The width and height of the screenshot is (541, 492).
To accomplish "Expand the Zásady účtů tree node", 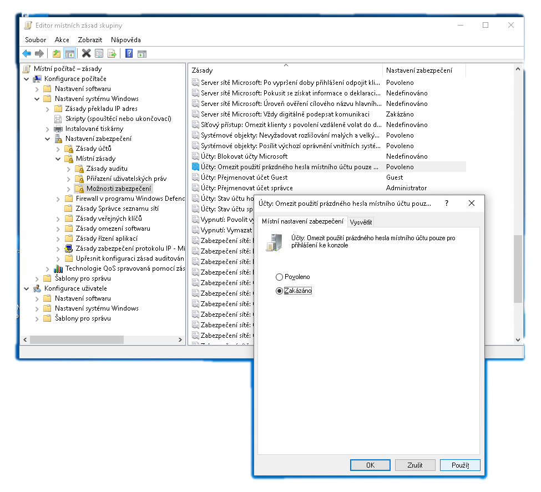I will click(x=58, y=149).
